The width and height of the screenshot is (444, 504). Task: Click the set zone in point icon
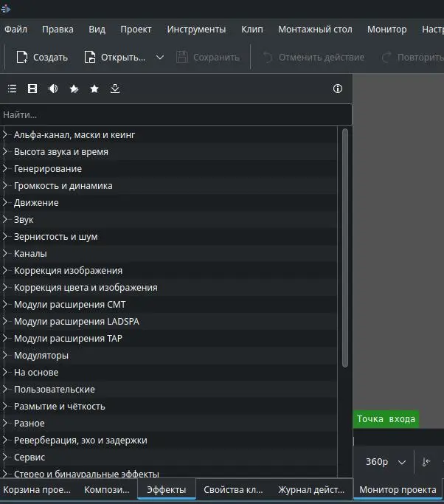click(426, 462)
